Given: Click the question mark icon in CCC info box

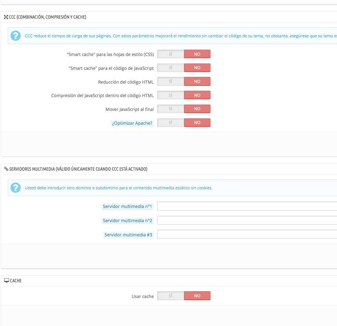Looking at the screenshot, I should click(x=16, y=36).
